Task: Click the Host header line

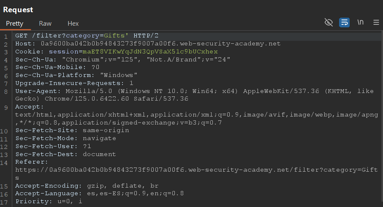Action: click(x=148, y=43)
